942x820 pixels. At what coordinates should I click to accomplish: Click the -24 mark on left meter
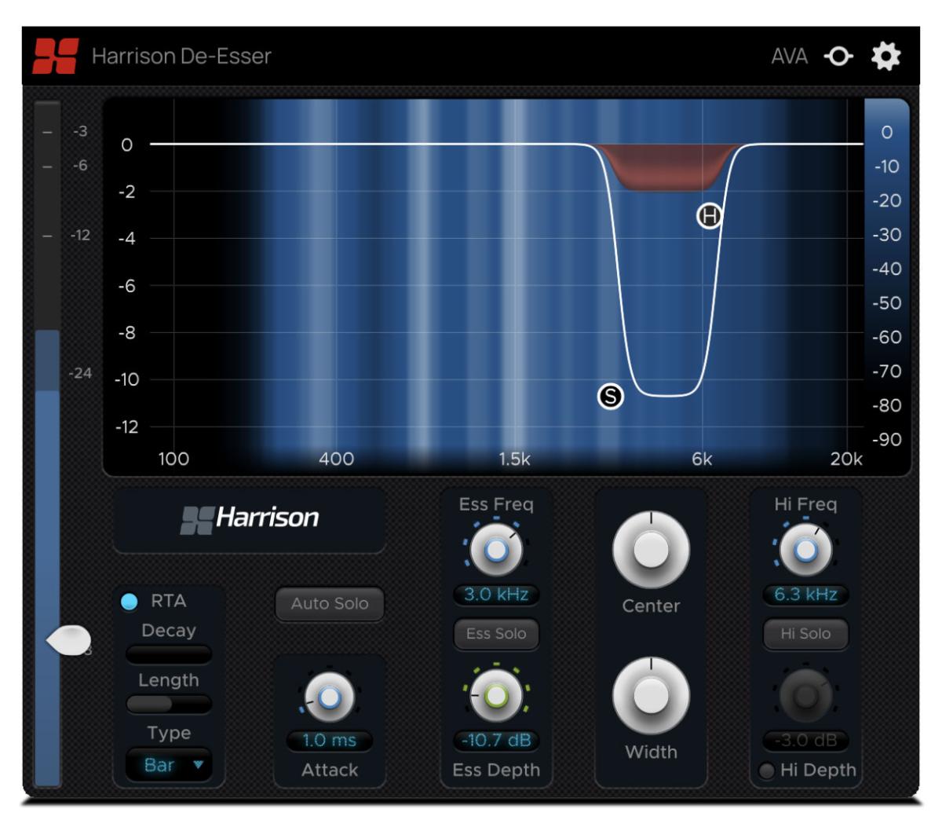point(80,373)
